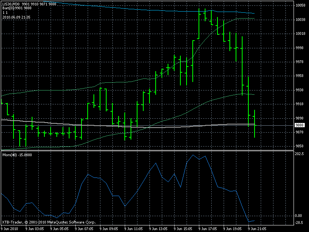Select the '9 Jun 05:05' time label

pos(59,229)
